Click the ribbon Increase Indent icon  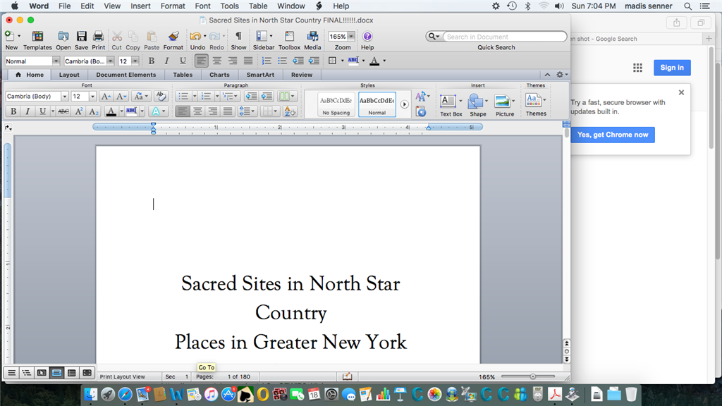pos(267,96)
